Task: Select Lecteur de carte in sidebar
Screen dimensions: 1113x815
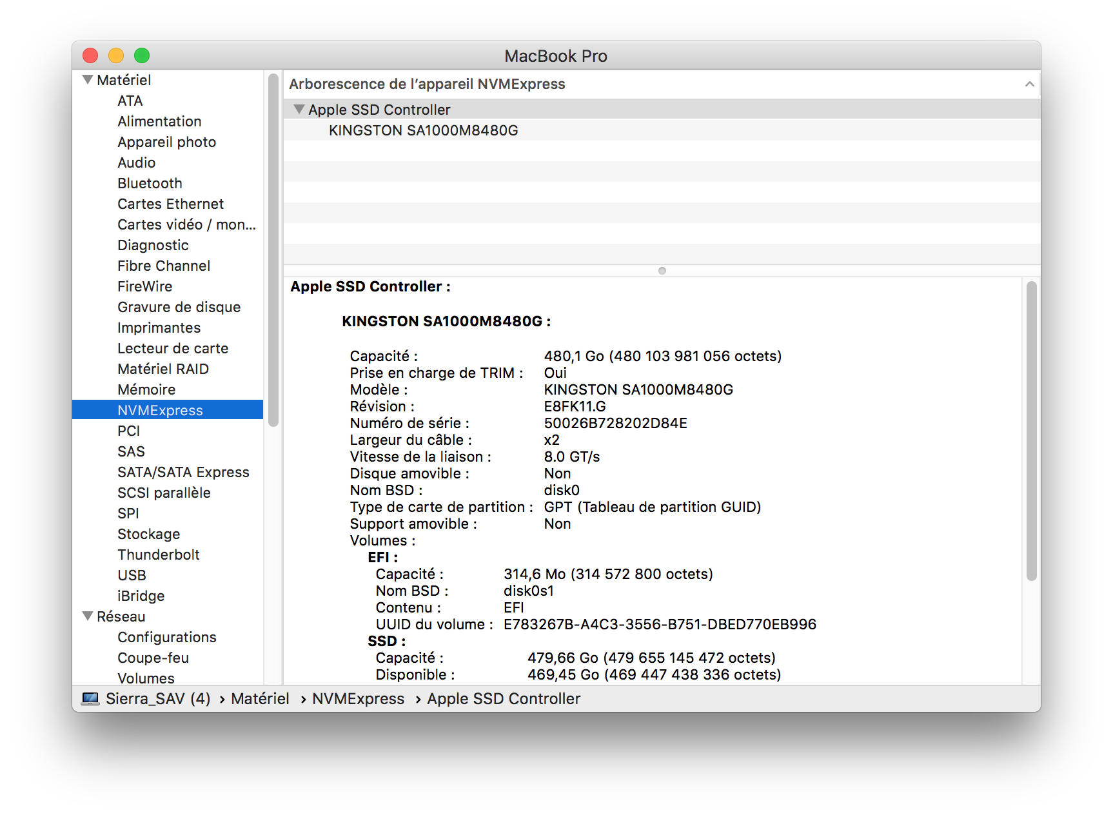Action: click(x=173, y=348)
